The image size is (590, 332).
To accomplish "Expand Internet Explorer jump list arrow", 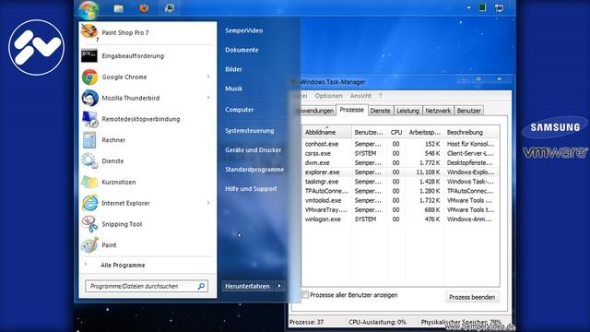I will (x=208, y=203).
